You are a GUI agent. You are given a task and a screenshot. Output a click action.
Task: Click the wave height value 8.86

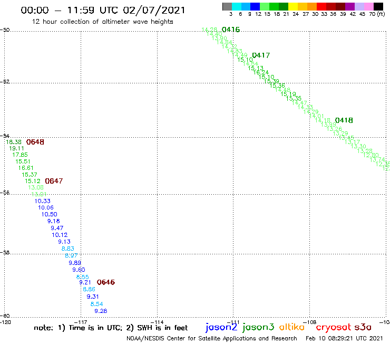pyautogui.click(x=89, y=290)
